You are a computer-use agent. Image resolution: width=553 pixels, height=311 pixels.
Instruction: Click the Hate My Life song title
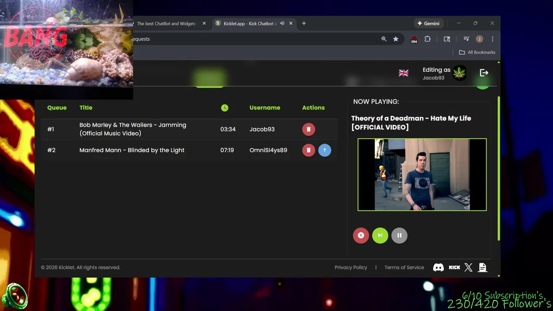tap(411, 123)
